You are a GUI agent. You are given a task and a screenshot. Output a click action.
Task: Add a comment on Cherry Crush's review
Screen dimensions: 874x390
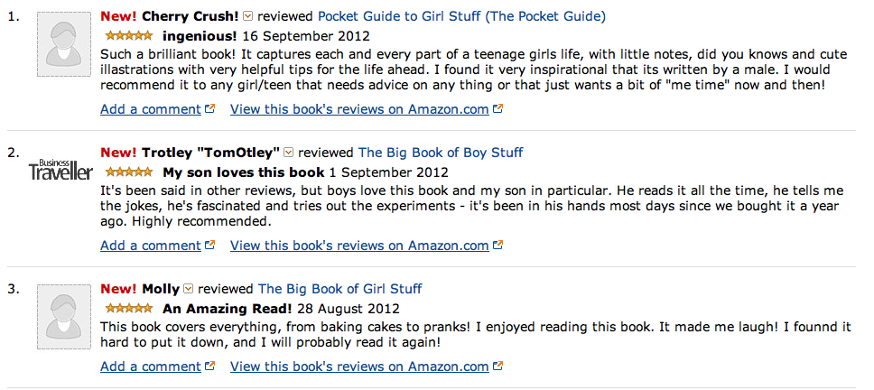coord(150,109)
